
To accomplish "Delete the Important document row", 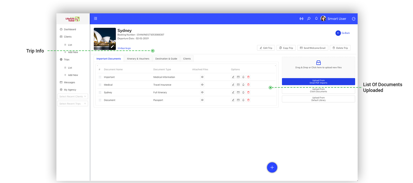I will (x=248, y=77).
